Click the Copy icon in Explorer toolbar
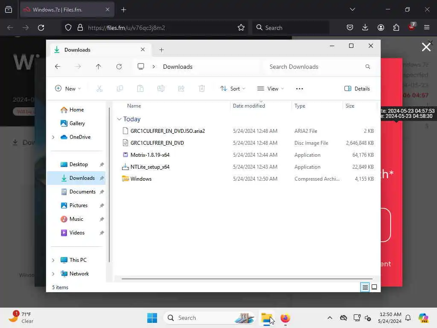This screenshot has height=328, width=437. coord(120,89)
